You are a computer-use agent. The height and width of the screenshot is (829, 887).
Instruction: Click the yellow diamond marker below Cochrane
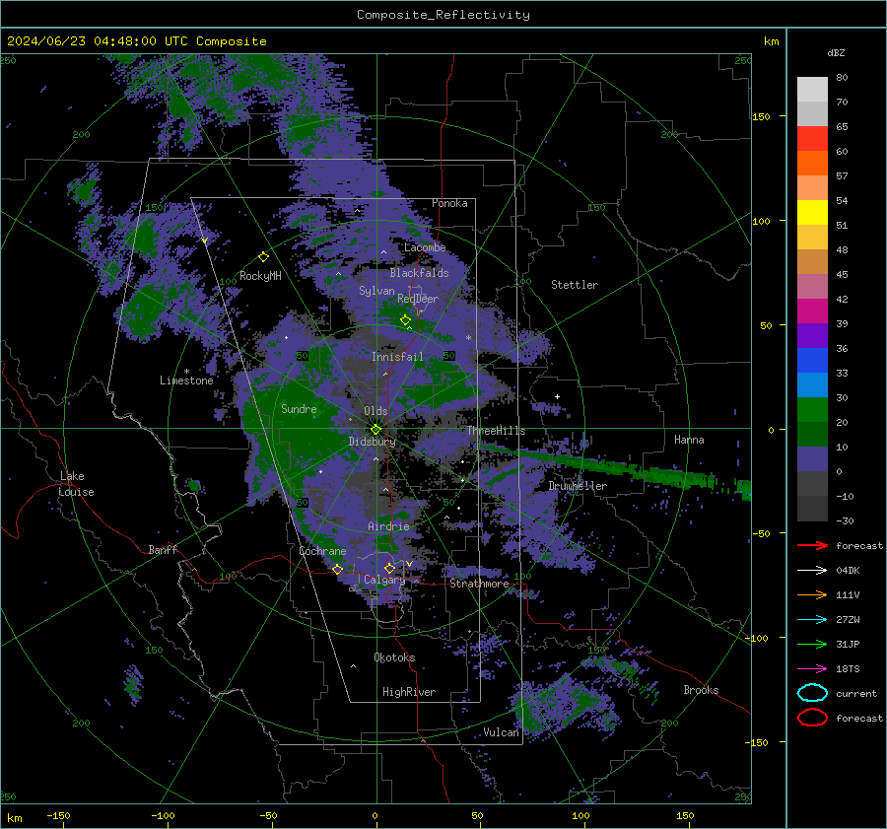click(337, 569)
